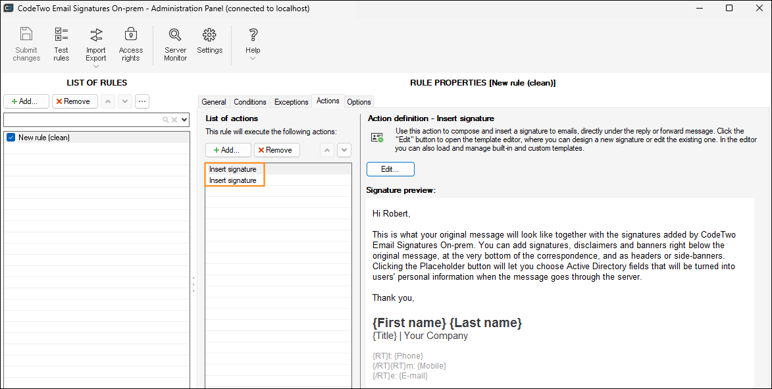The image size is (772, 389).
Task: Click the Help question mark icon
Action: pos(253,35)
